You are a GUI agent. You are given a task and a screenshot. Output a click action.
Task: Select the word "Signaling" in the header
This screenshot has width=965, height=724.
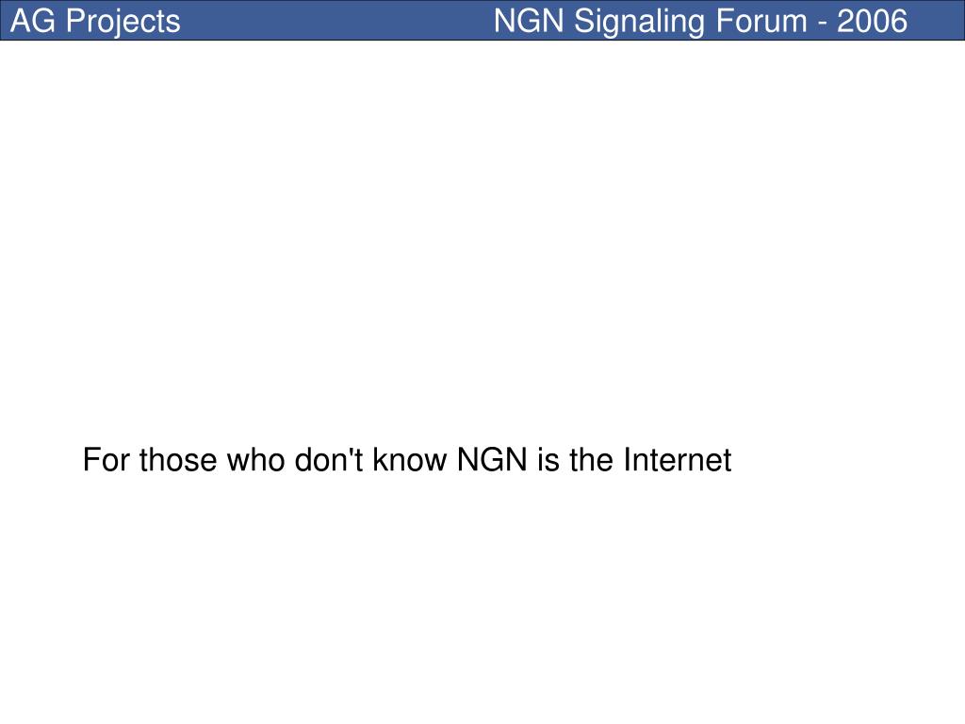coord(639,23)
